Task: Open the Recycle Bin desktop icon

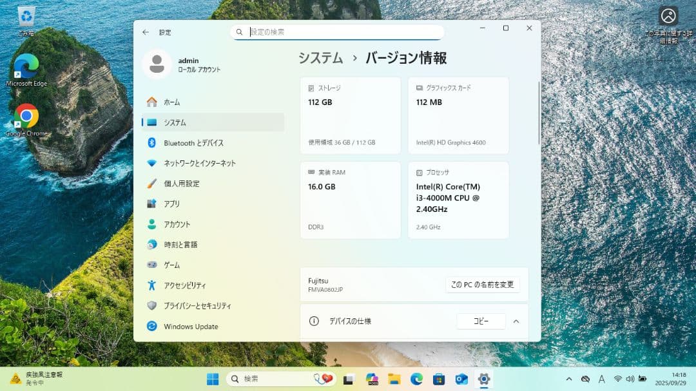Action: 26,21
